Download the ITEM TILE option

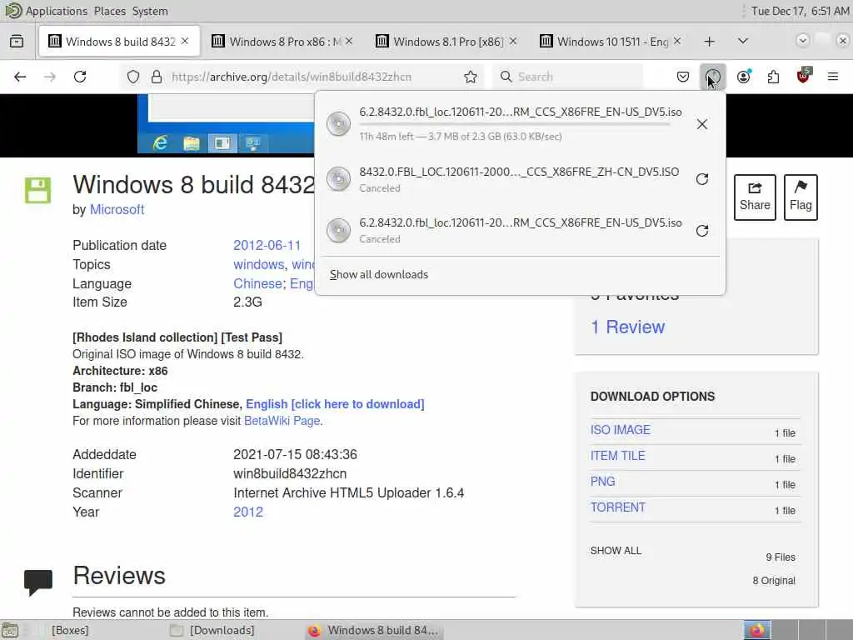pyautogui.click(x=617, y=456)
